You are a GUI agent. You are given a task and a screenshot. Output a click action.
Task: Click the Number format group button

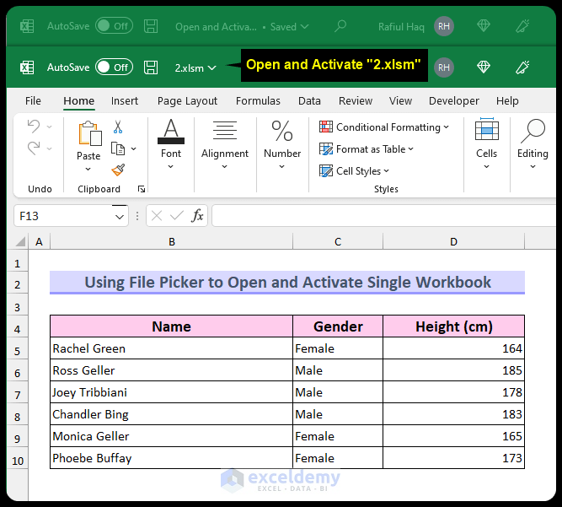pos(282,143)
